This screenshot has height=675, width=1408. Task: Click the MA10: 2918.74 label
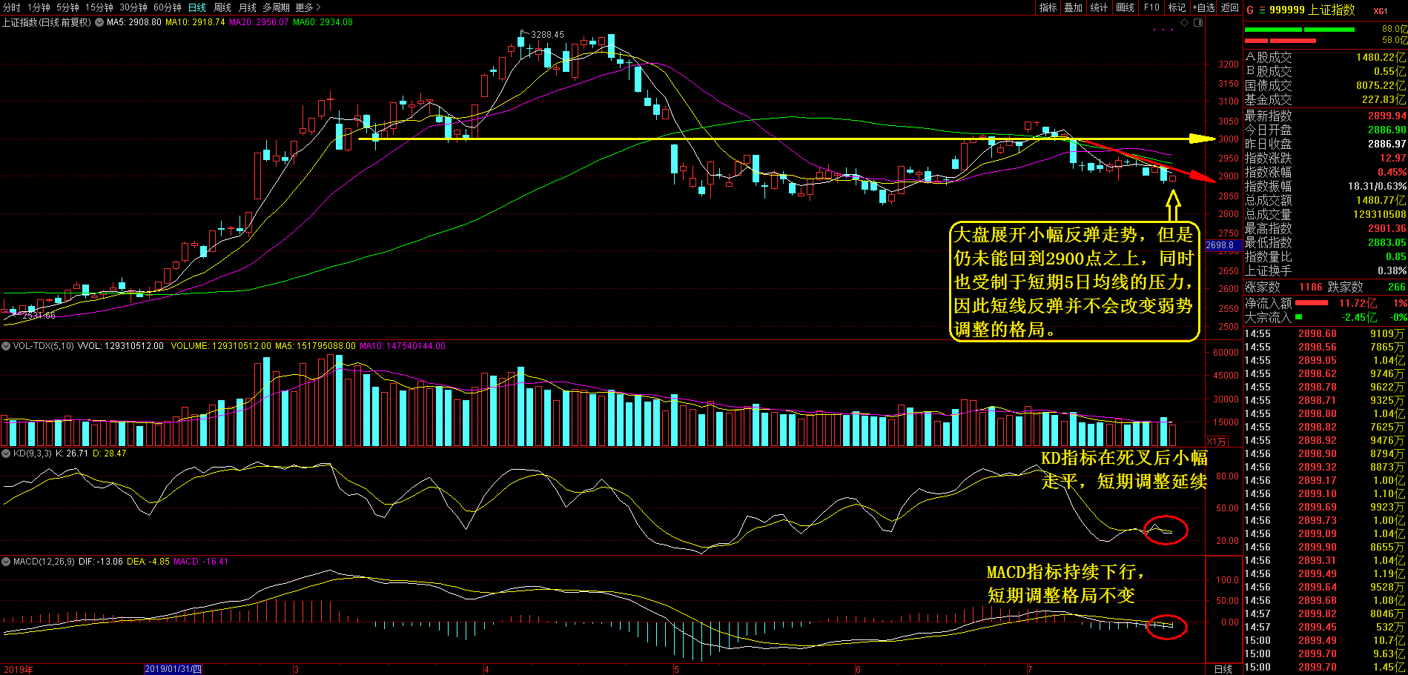195,22
